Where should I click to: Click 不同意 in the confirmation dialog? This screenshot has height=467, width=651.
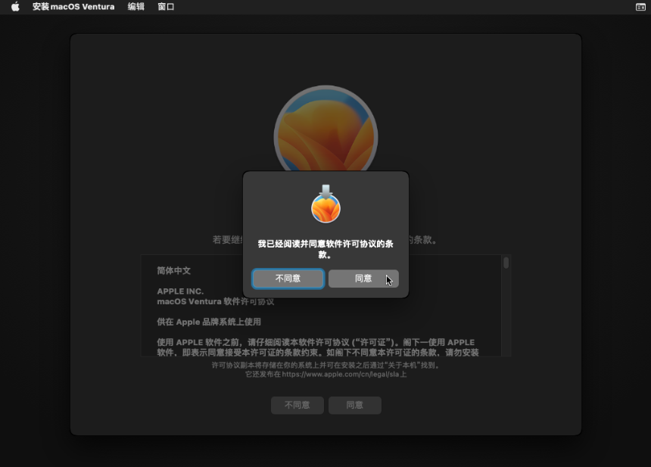point(288,279)
